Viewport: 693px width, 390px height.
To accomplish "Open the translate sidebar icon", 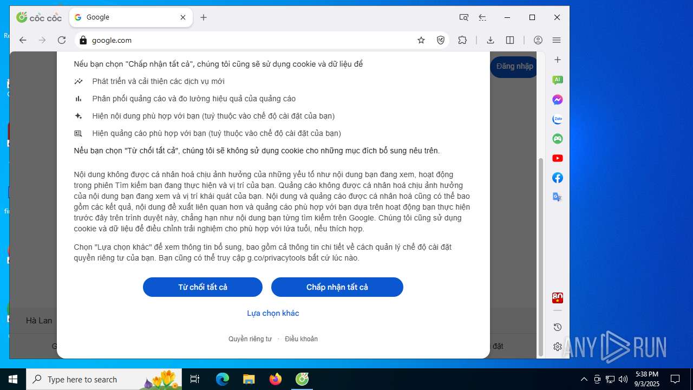I will [x=558, y=197].
